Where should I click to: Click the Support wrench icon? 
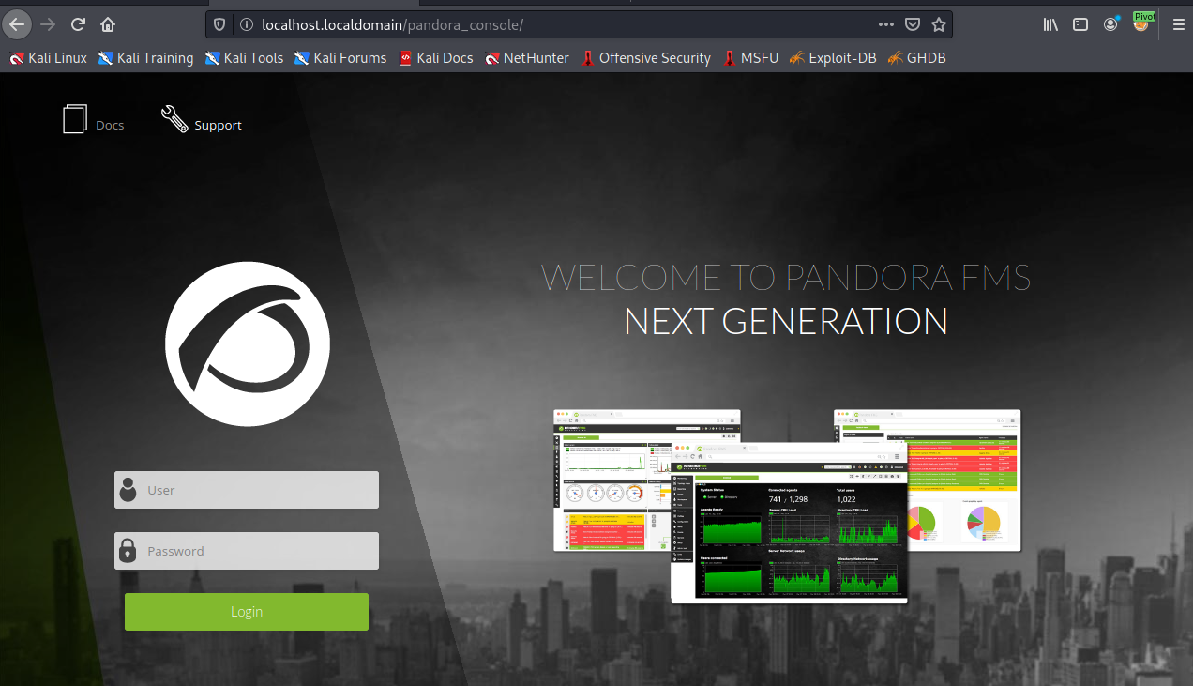pos(174,119)
